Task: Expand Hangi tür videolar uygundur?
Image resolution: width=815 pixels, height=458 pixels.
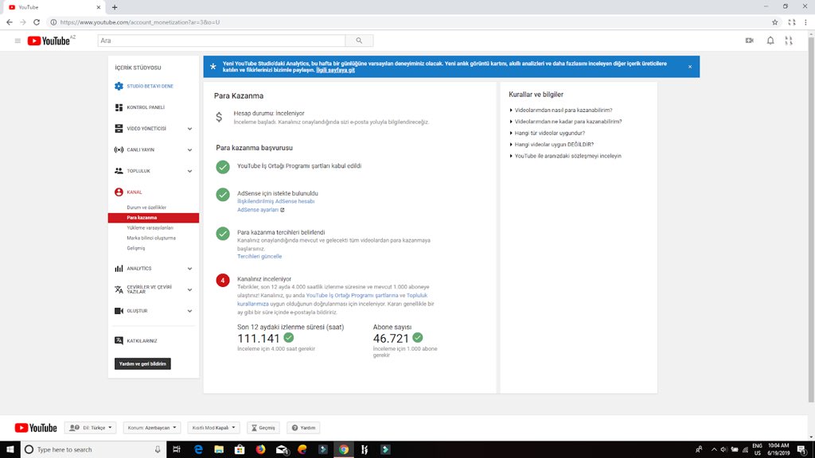Action: click(x=549, y=133)
